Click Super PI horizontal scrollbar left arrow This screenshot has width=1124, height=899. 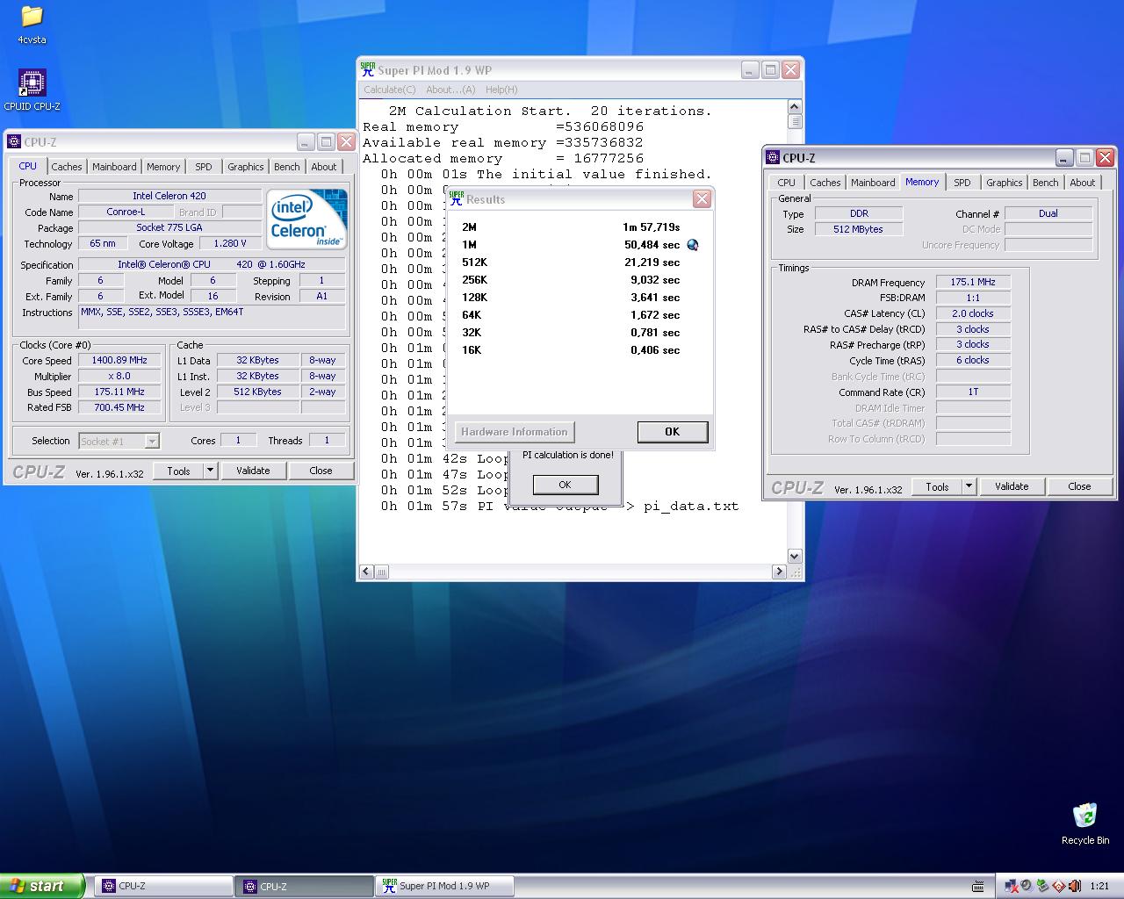pyautogui.click(x=367, y=572)
